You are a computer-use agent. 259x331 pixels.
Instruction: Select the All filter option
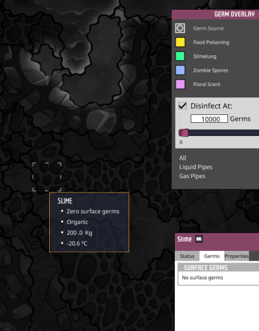click(183, 158)
